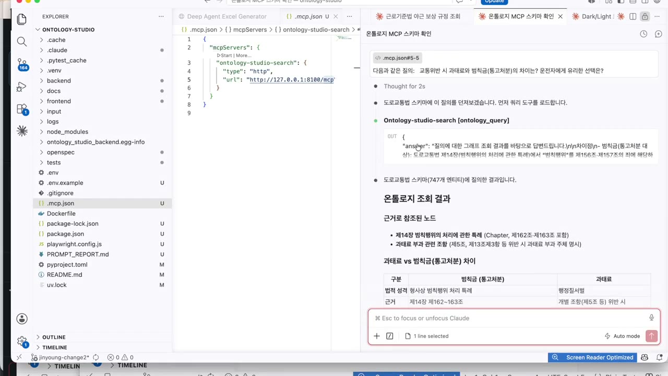The width and height of the screenshot is (668, 376).
Task: Open package.json in Explorer
Action: point(65,234)
